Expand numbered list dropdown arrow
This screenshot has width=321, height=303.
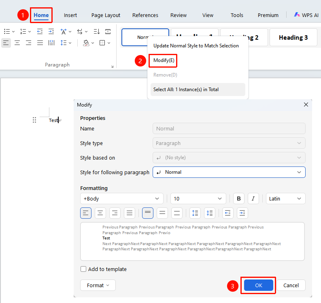tap(30, 32)
